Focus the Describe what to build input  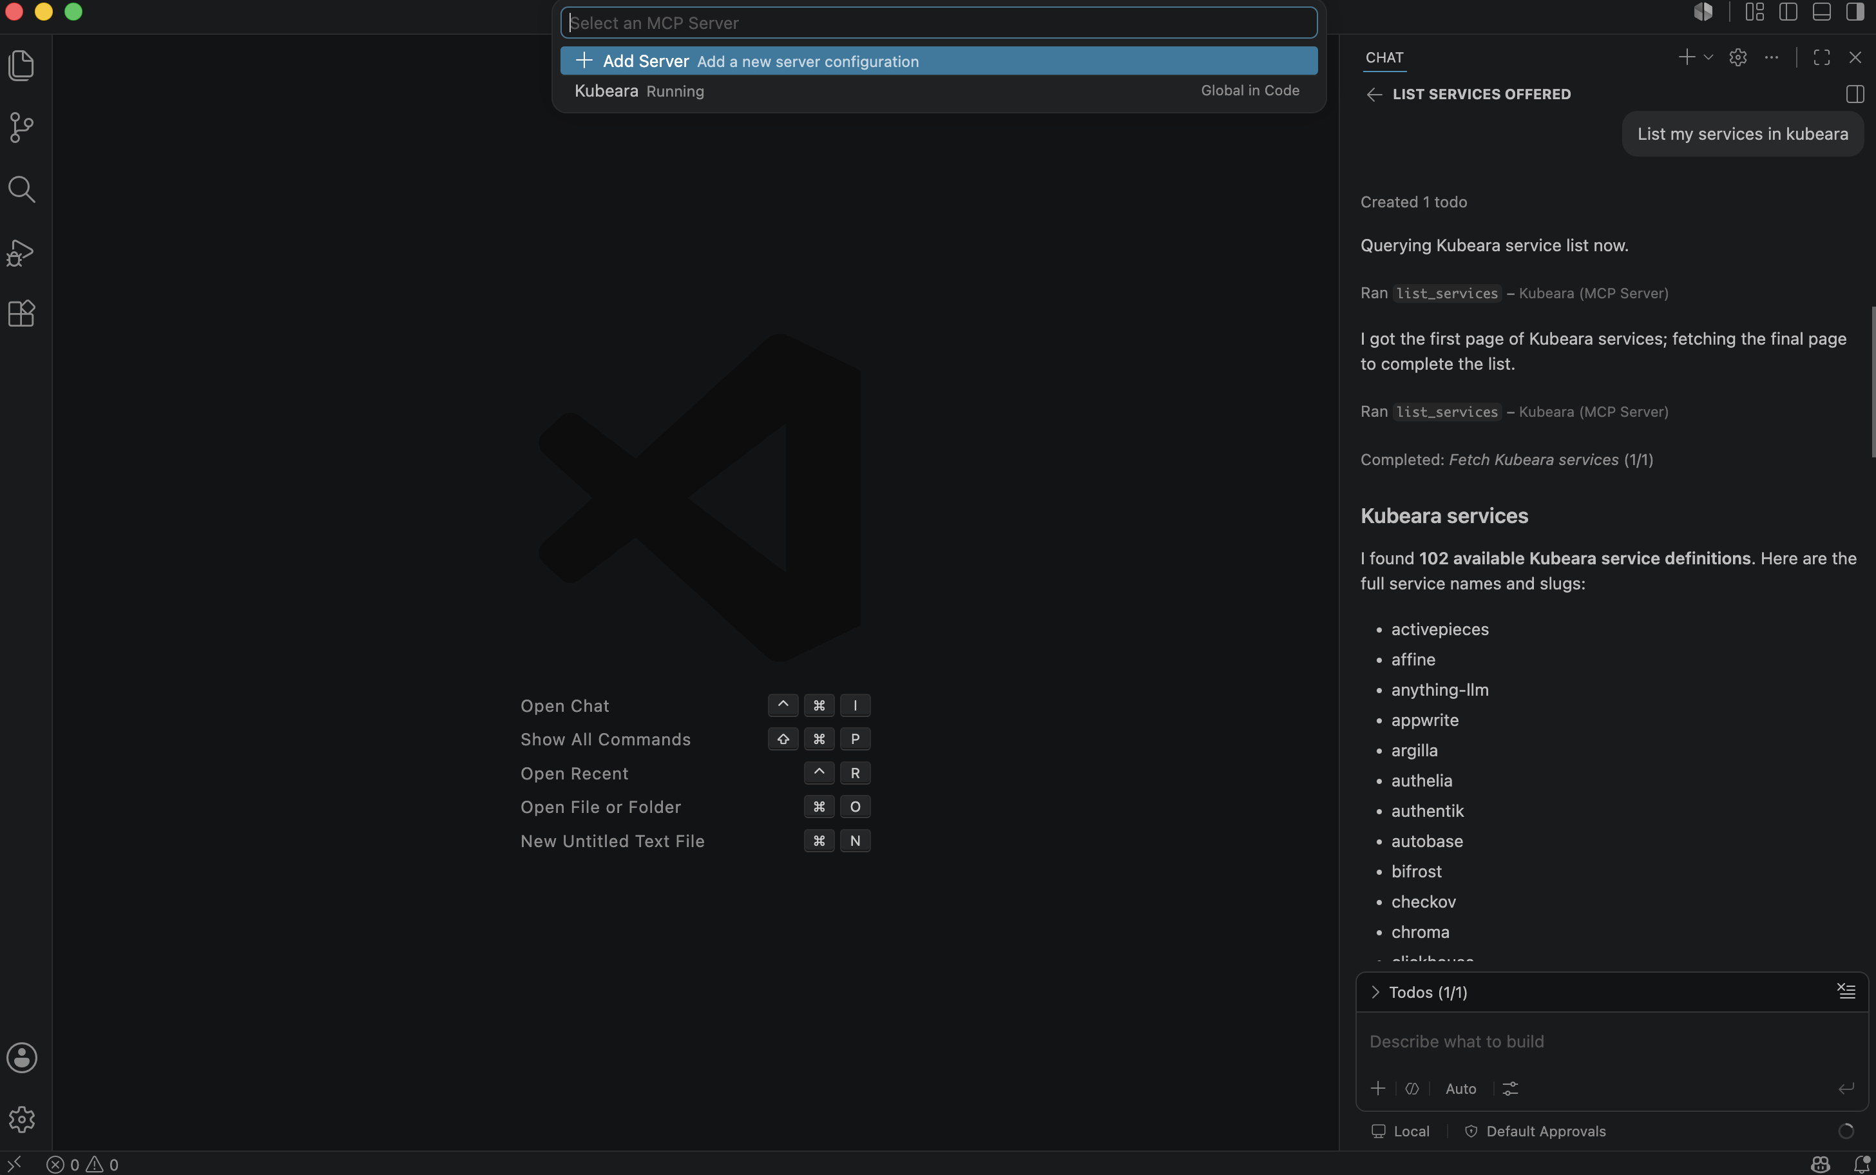click(1611, 1042)
